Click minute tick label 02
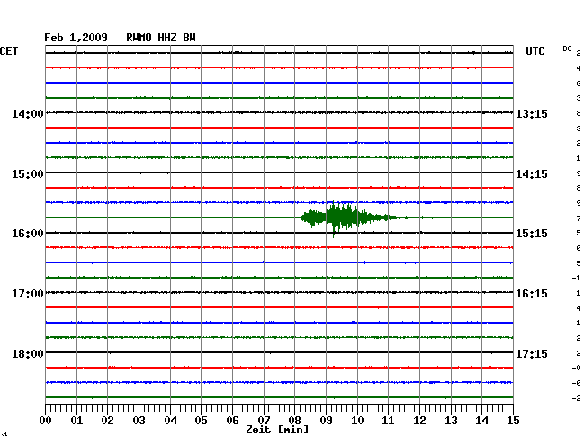 coord(107,420)
